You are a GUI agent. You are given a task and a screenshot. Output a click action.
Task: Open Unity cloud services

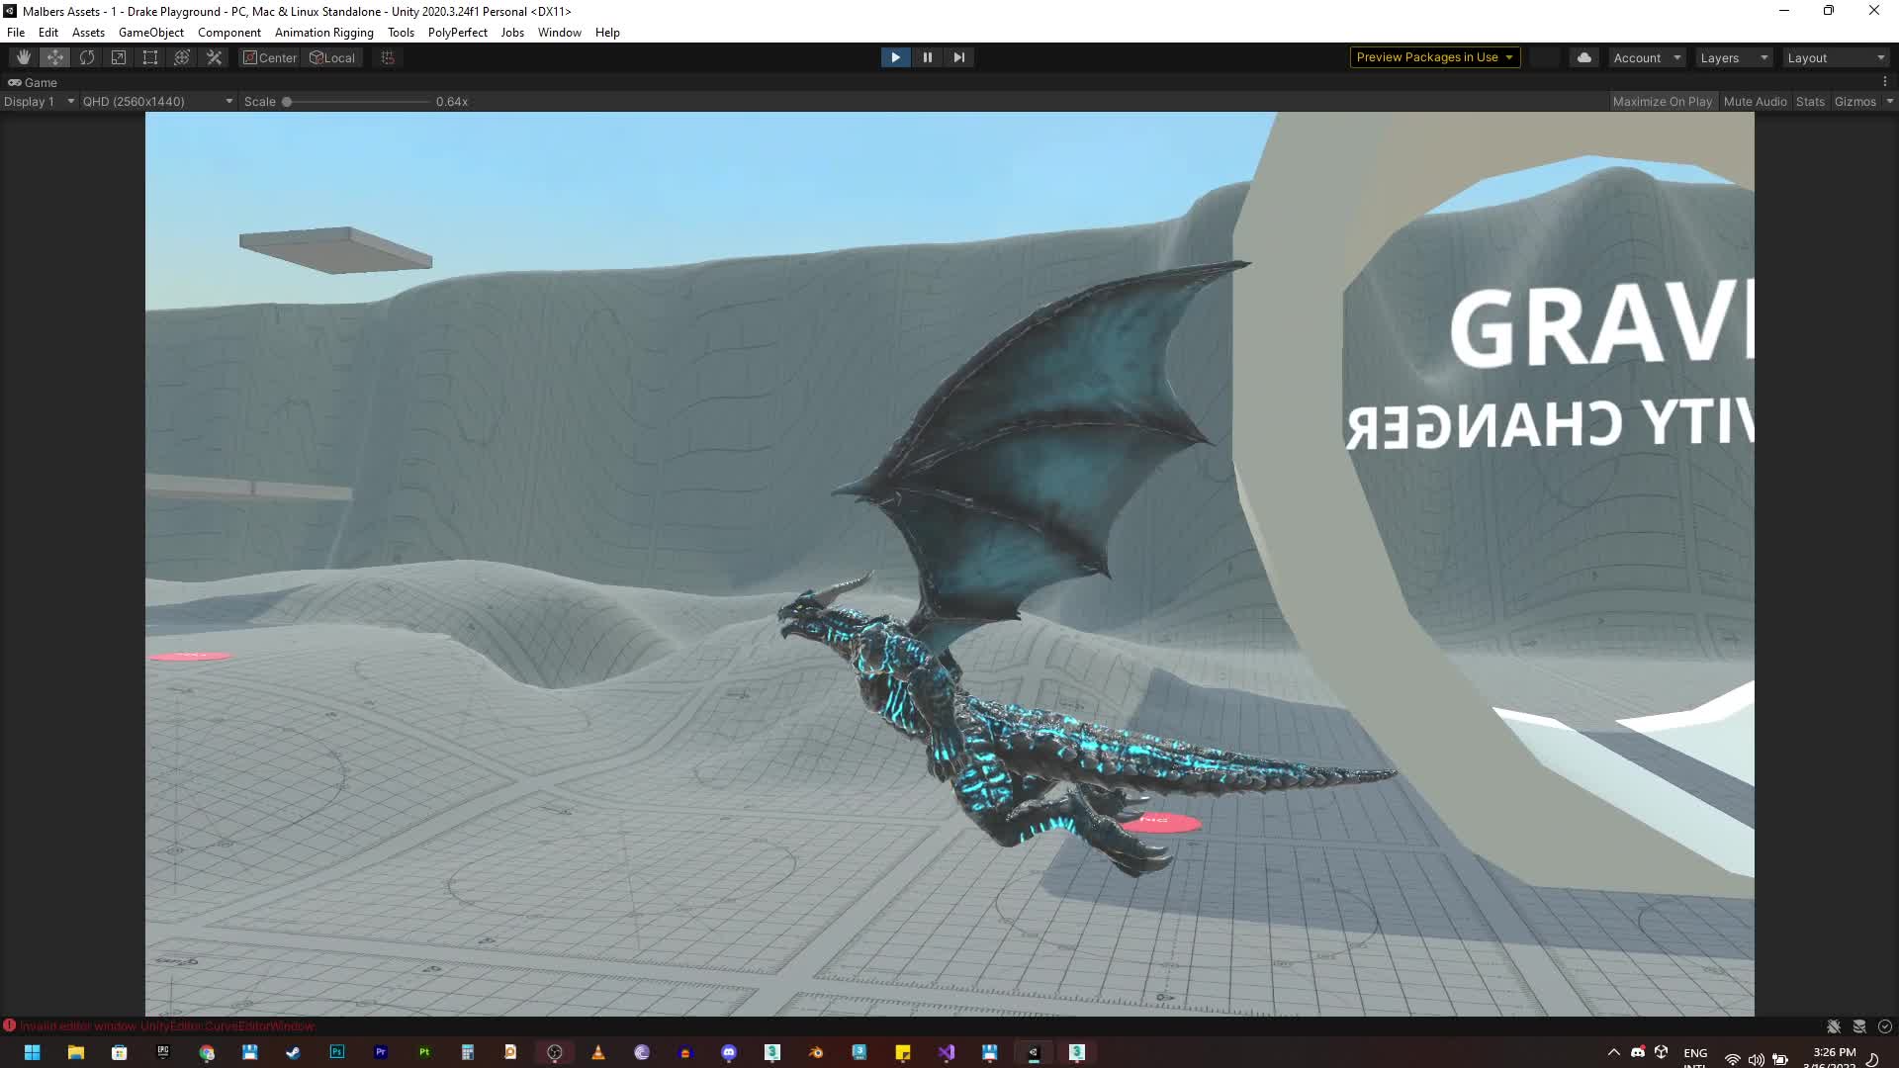[1583, 57]
